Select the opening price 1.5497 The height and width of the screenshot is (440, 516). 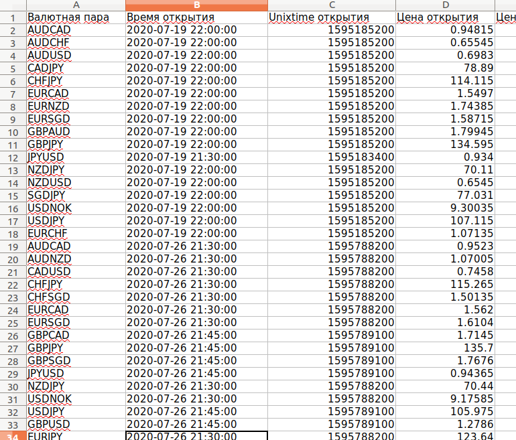(445, 94)
